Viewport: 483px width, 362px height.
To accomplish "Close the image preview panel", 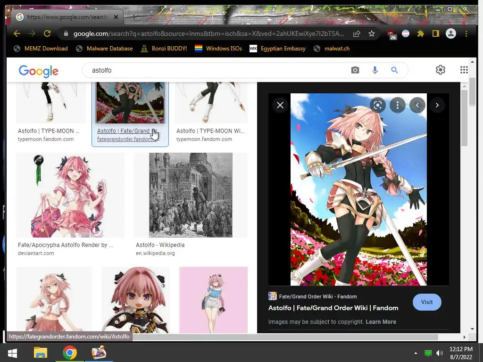I will tap(280, 105).
